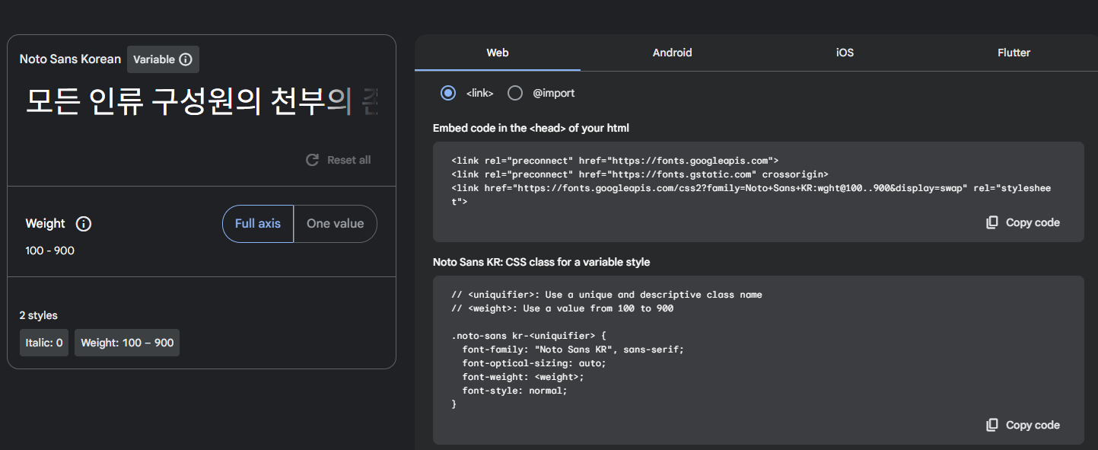Image resolution: width=1098 pixels, height=450 pixels.
Task: Click the Korean preview text
Action: click(202, 102)
